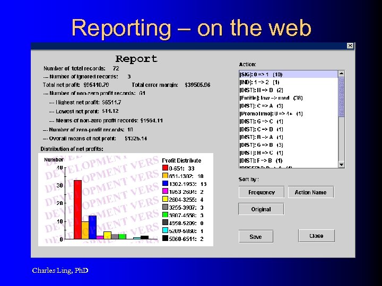Image resolution: width=382 pixels, height=286 pixels.
Task: Select the [DIST]: H -> D (2) row
Action: click(x=289, y=90)
